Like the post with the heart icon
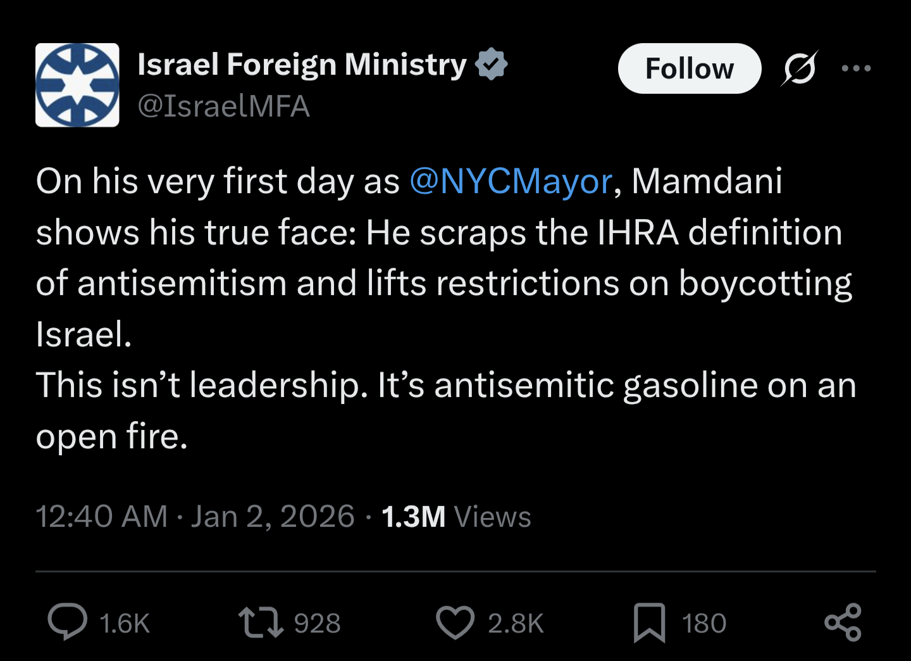 (455, 622)
